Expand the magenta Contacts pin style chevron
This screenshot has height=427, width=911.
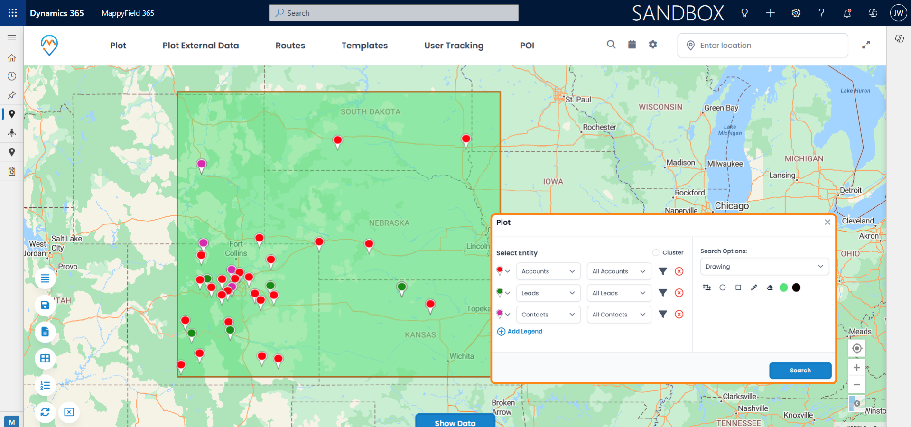508,314
